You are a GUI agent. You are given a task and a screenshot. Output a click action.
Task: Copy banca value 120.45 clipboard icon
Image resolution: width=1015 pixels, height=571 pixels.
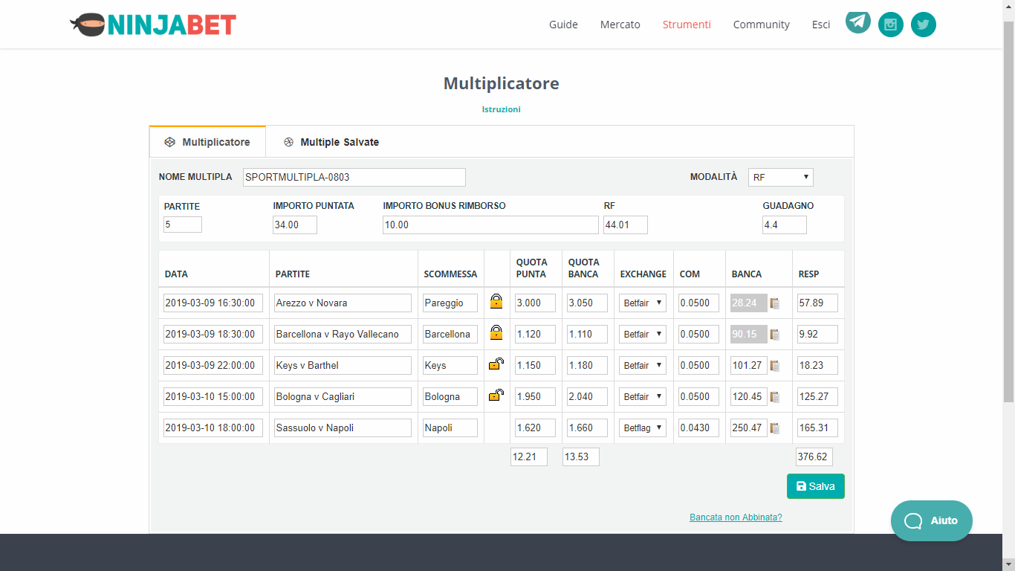point(775,397)
